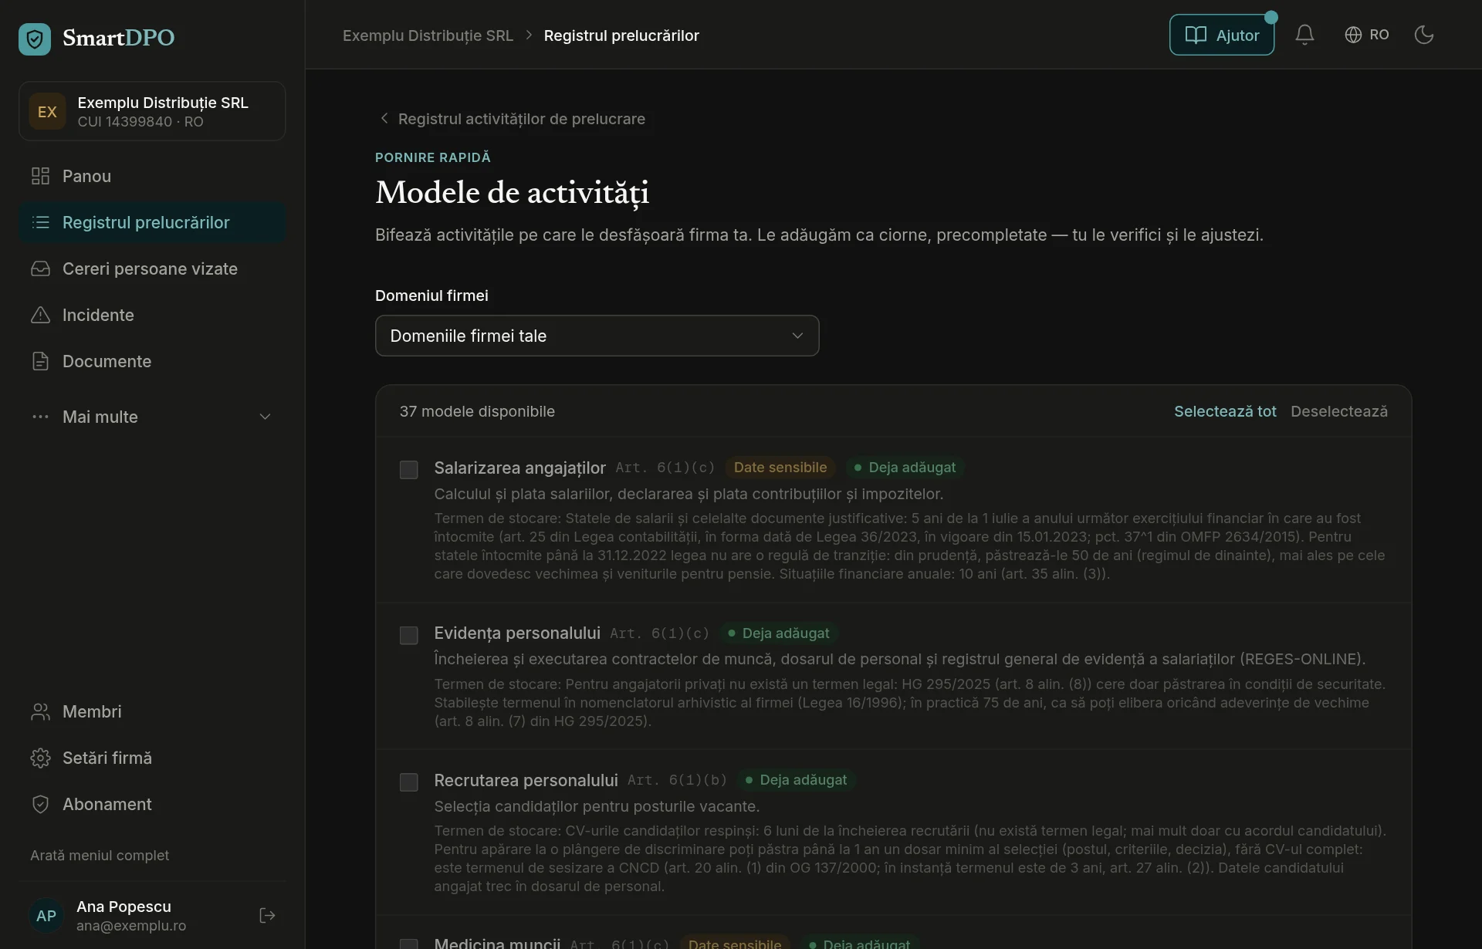Click Deselectează
This screenshot has height=949, width=1482.
pos(1339,411)
